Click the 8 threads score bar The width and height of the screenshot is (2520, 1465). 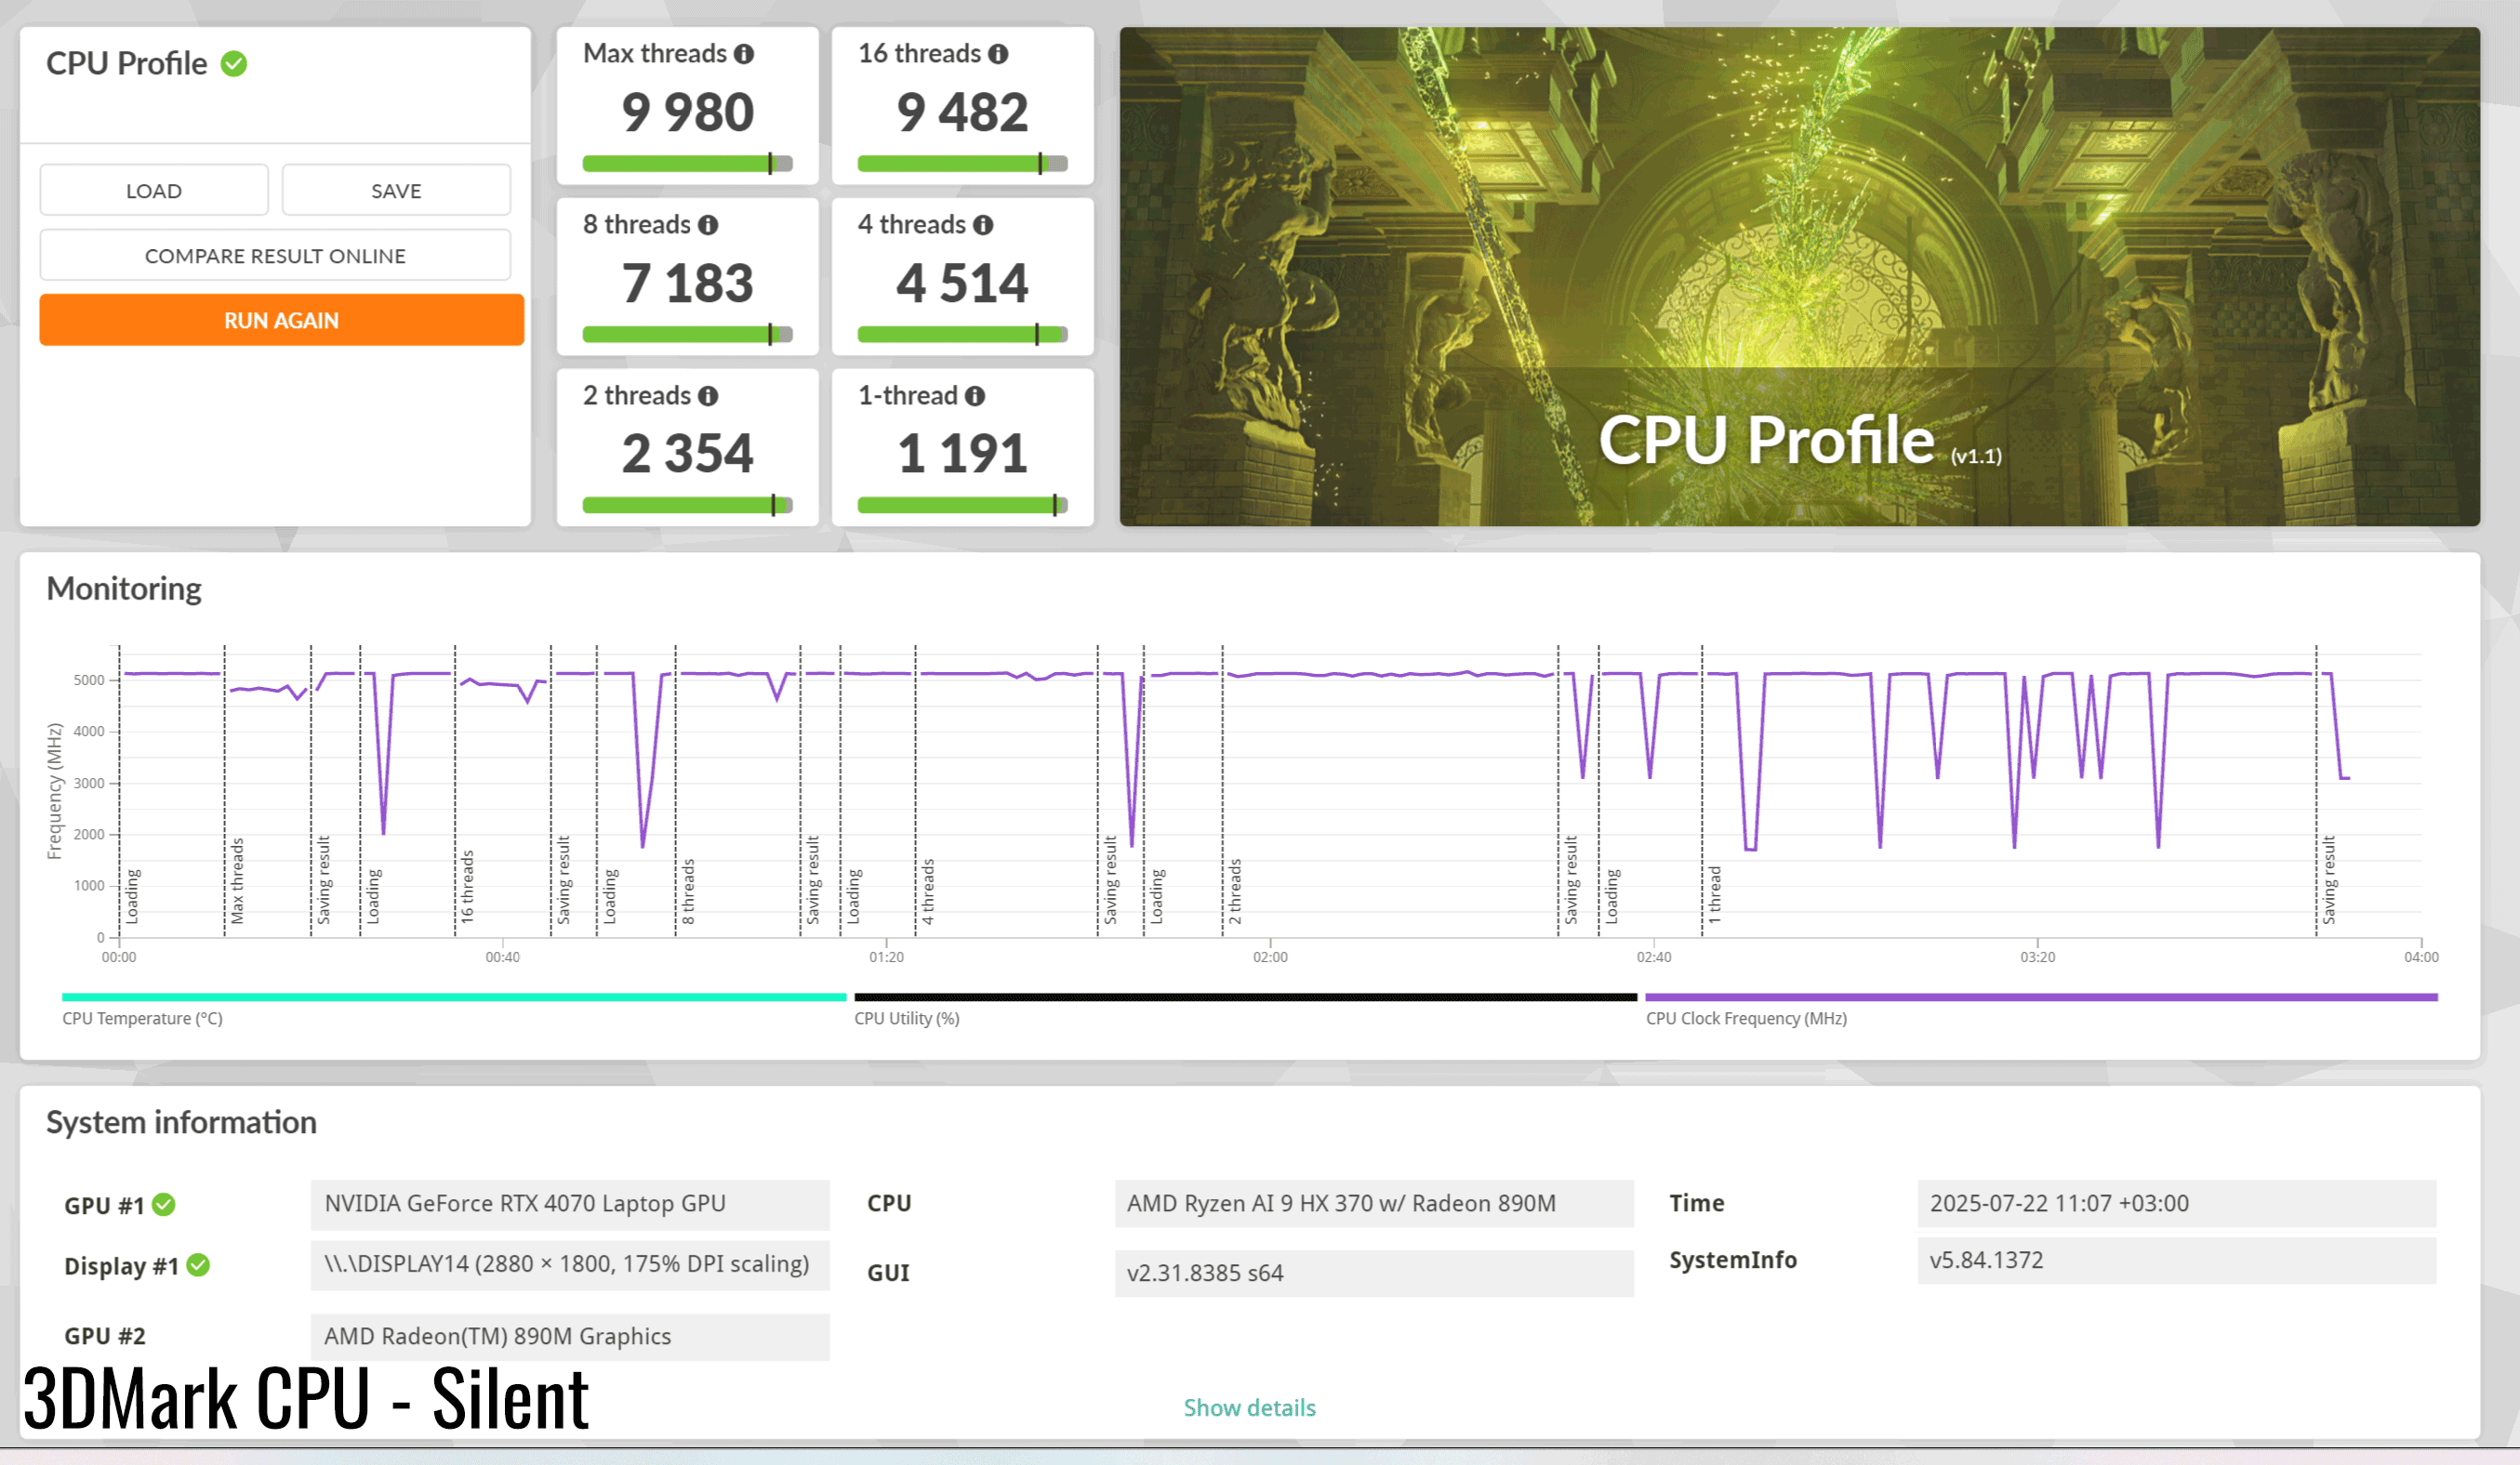(688, 334)
